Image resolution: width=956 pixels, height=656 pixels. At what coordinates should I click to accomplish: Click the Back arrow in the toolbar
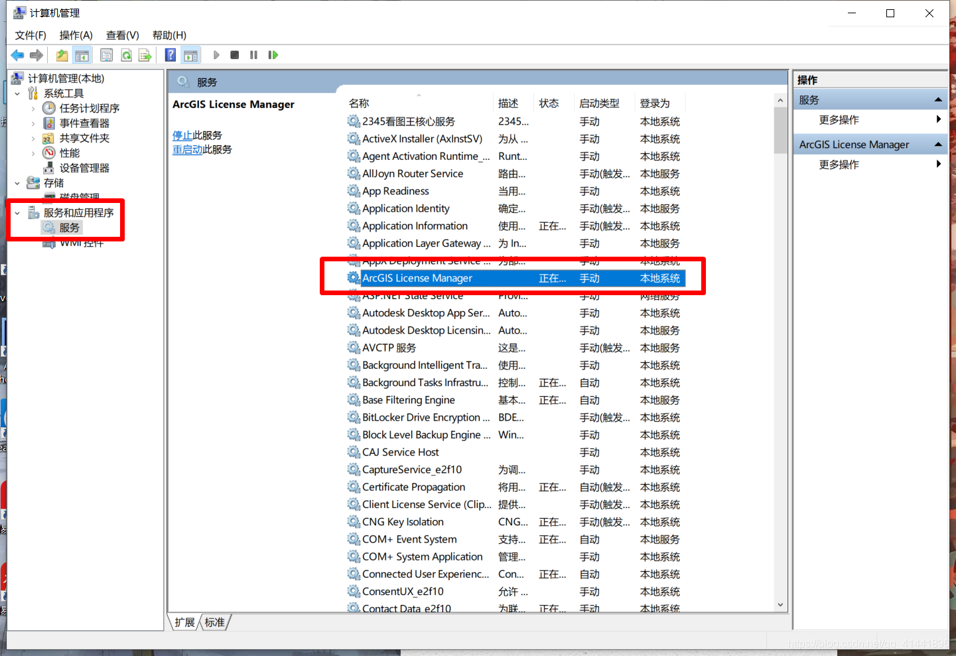click(17, 55)
